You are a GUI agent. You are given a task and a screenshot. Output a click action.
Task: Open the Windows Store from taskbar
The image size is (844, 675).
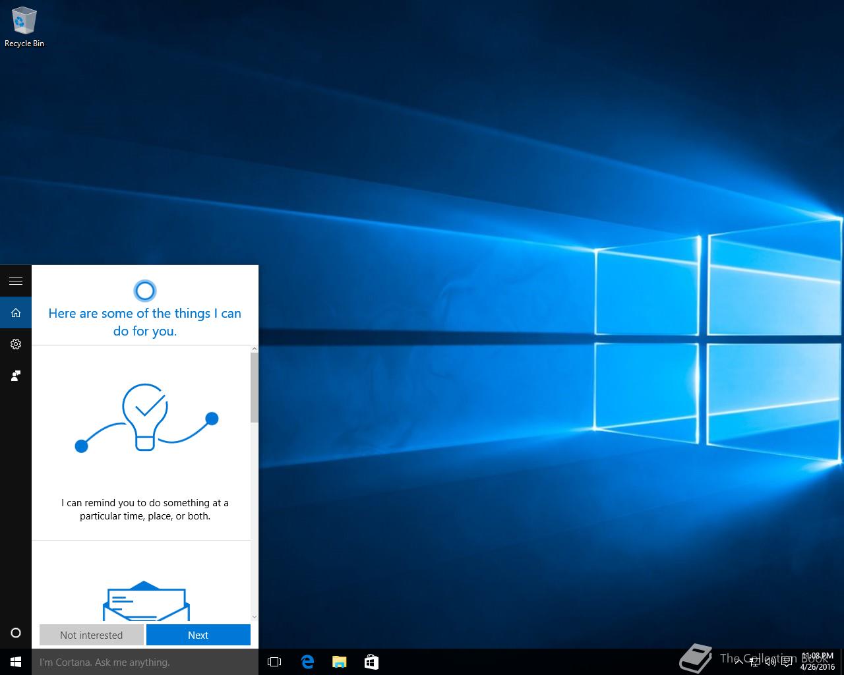click(371, 662)
